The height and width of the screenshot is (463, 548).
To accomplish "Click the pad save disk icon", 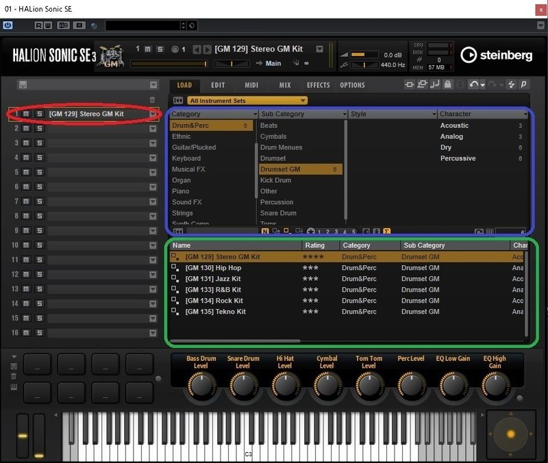I will [14, 366].
